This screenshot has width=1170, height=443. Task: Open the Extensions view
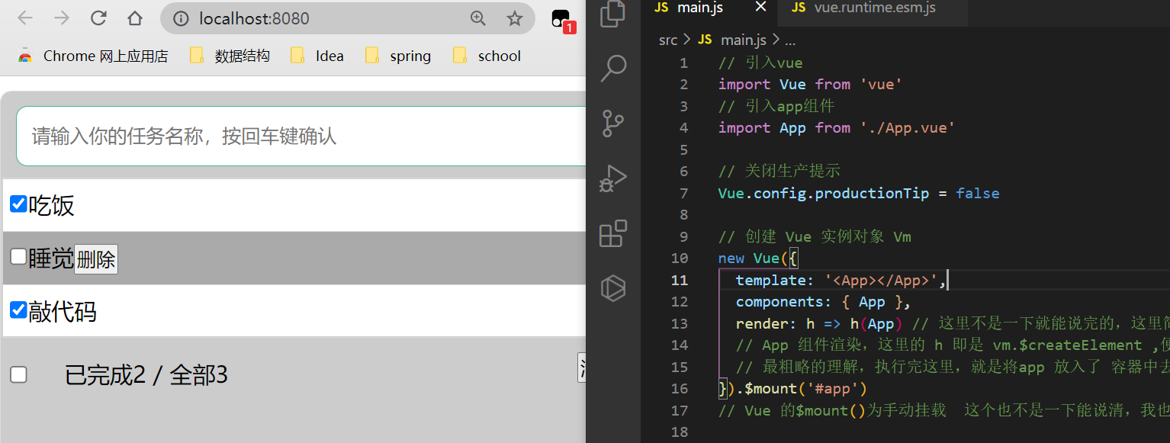click(x=613, y=233)
